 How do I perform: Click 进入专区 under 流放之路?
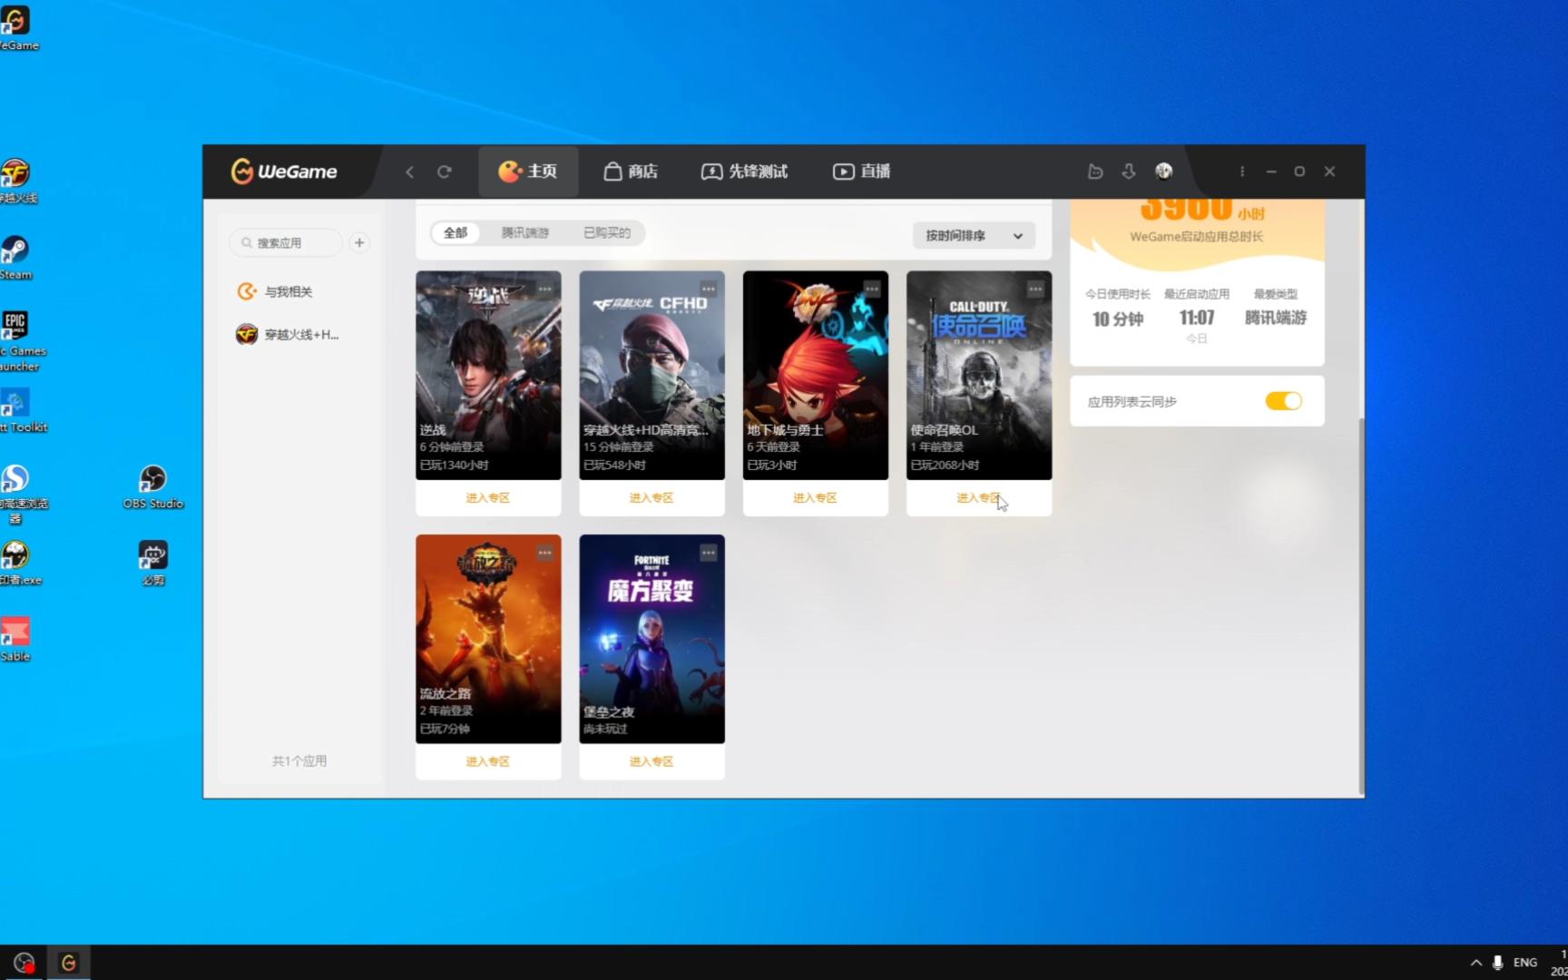pos(488,762)
